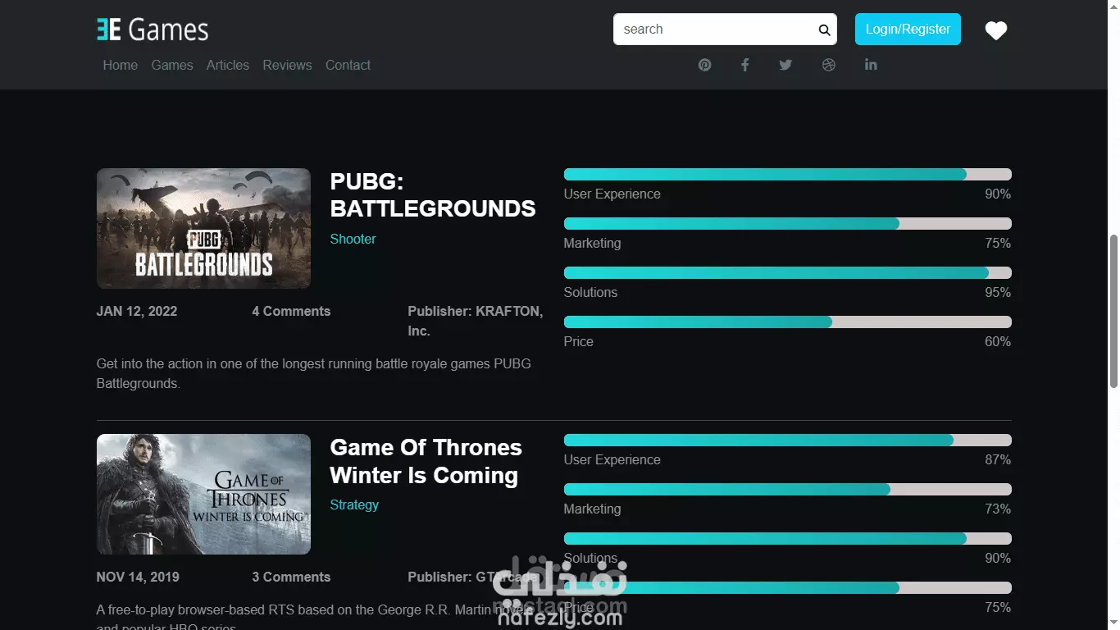The height and width of the screenshot is (630, 1120).
Task: Open the Twitter social icon
Action: pos(785,65)
